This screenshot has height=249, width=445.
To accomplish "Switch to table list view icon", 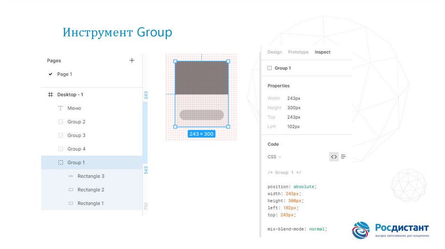I will click(x=343, y=157).
